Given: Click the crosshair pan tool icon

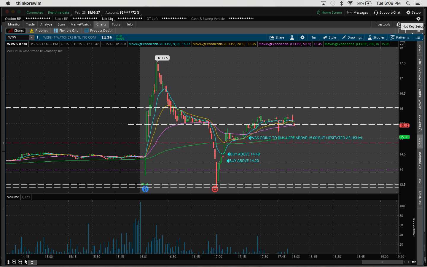Looking at the screenshot, I should (x=8, y=262).
